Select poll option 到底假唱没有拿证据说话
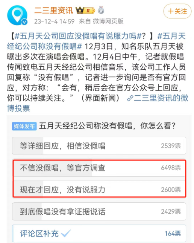Viewport: 194px width, 243px height. tap(99, 211)
